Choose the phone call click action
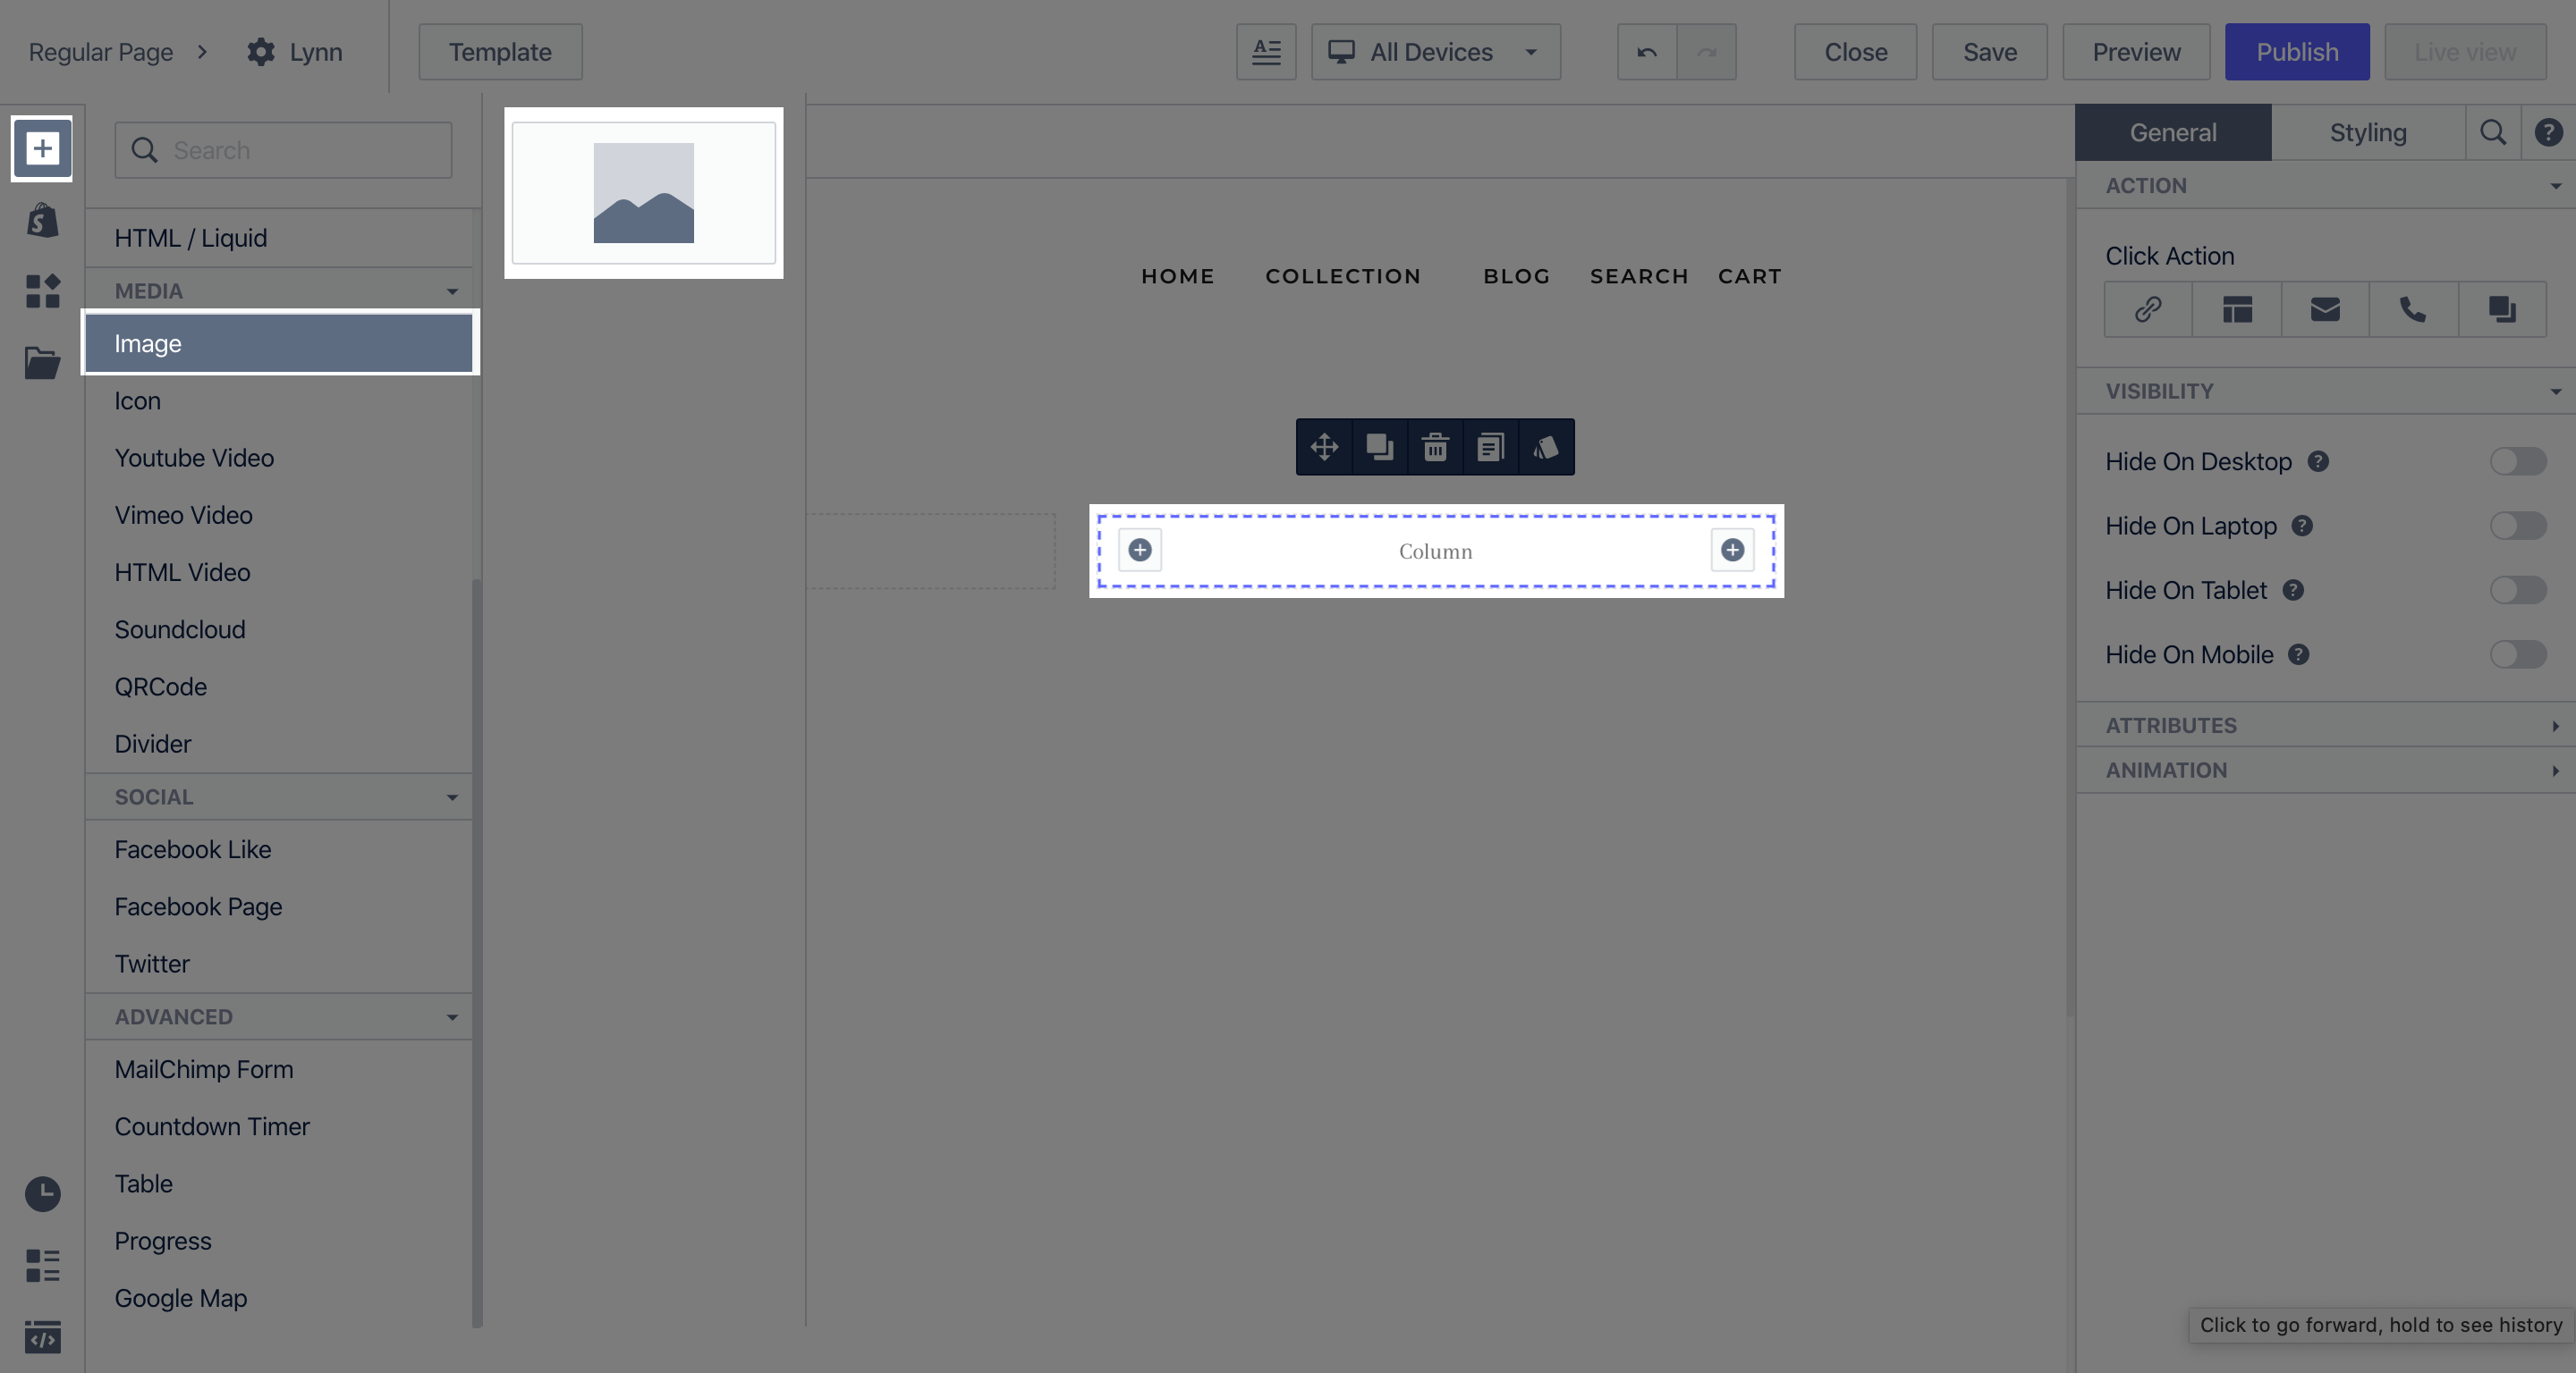Screen dimensions: 2576x1373 coord(2413,310)
